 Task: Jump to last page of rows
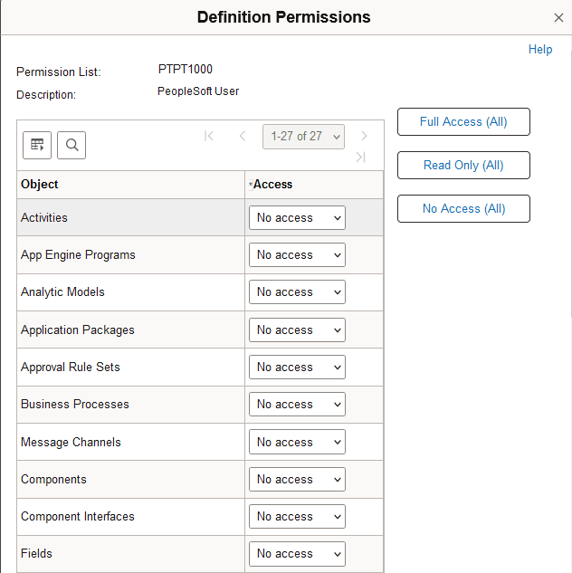pos(361,158)
